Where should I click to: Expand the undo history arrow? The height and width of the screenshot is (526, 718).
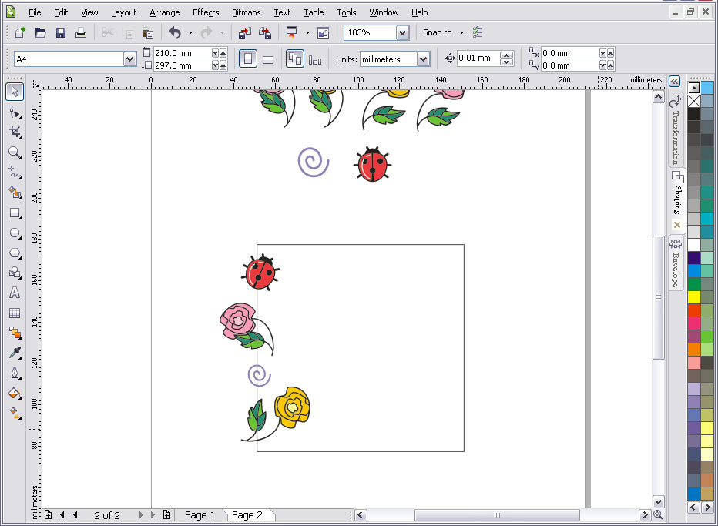click(190, 32)
